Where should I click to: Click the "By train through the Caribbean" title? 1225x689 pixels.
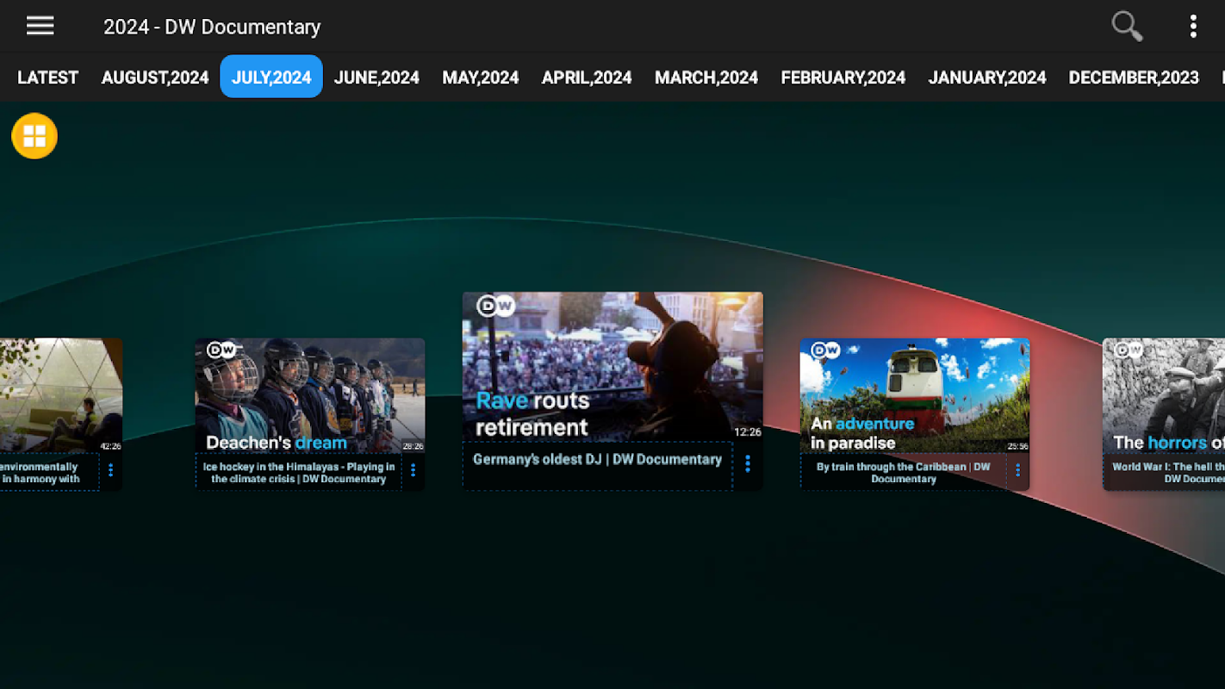(904, 473)
